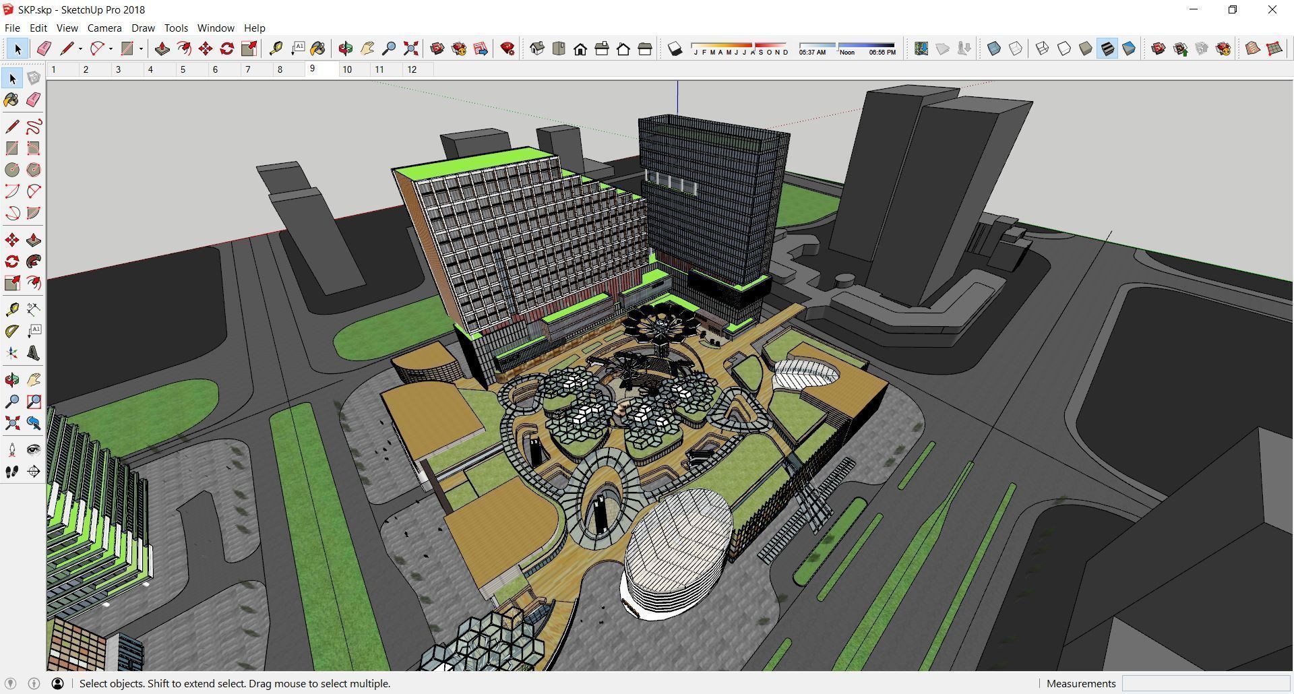The height and width of the screenshot is (694, 1294).
Task: Select the Axes tool
Action: coord(12,353)
